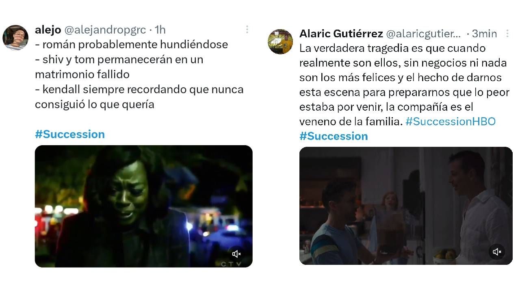Click the #Succession hashtag in alejo's tweet
Screen dimensions: 520x292
click(x=70, y=134)
